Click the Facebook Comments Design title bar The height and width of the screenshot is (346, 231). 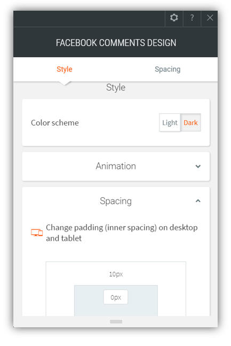click(x=116, y=43)
